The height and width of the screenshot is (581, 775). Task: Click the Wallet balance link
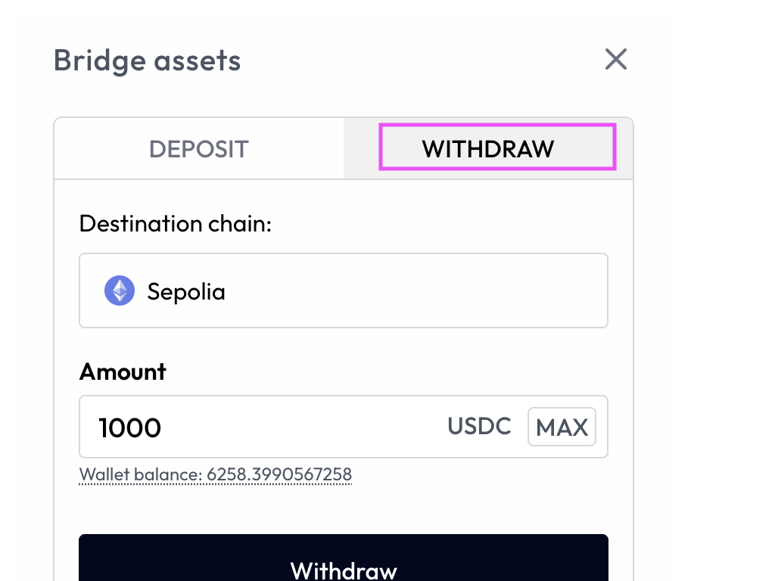pos(216,474)
